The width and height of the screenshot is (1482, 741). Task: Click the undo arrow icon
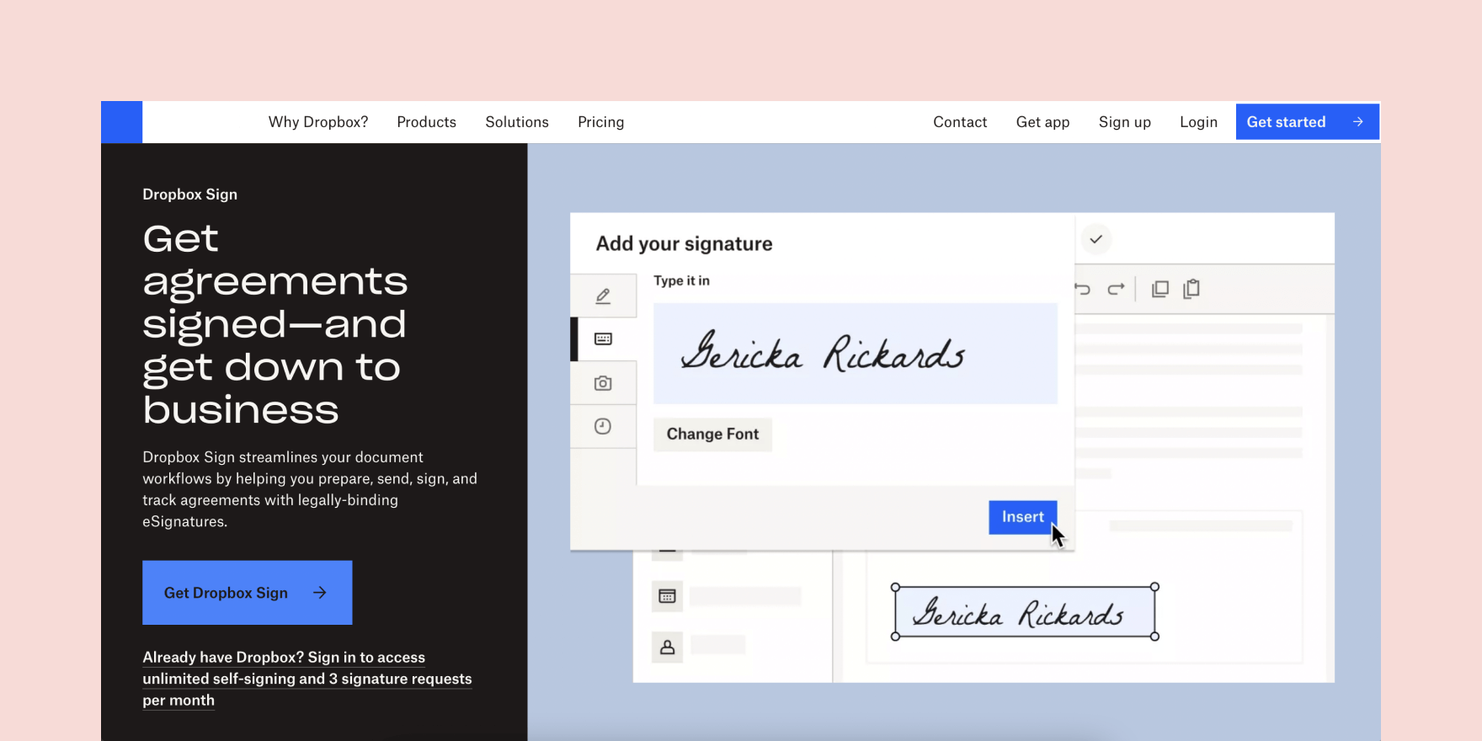1083,290
